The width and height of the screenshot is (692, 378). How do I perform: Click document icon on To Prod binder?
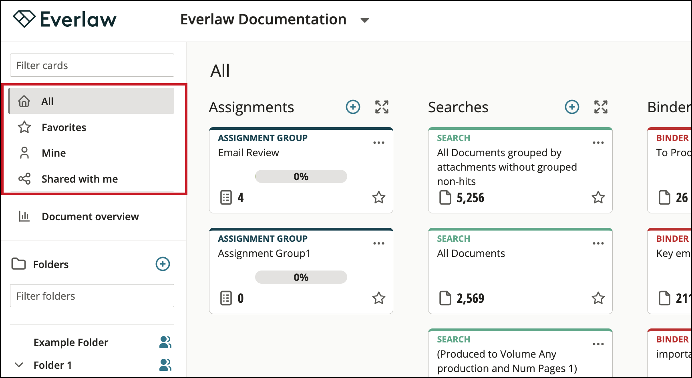pyautogui.click(x=664, y=197)
